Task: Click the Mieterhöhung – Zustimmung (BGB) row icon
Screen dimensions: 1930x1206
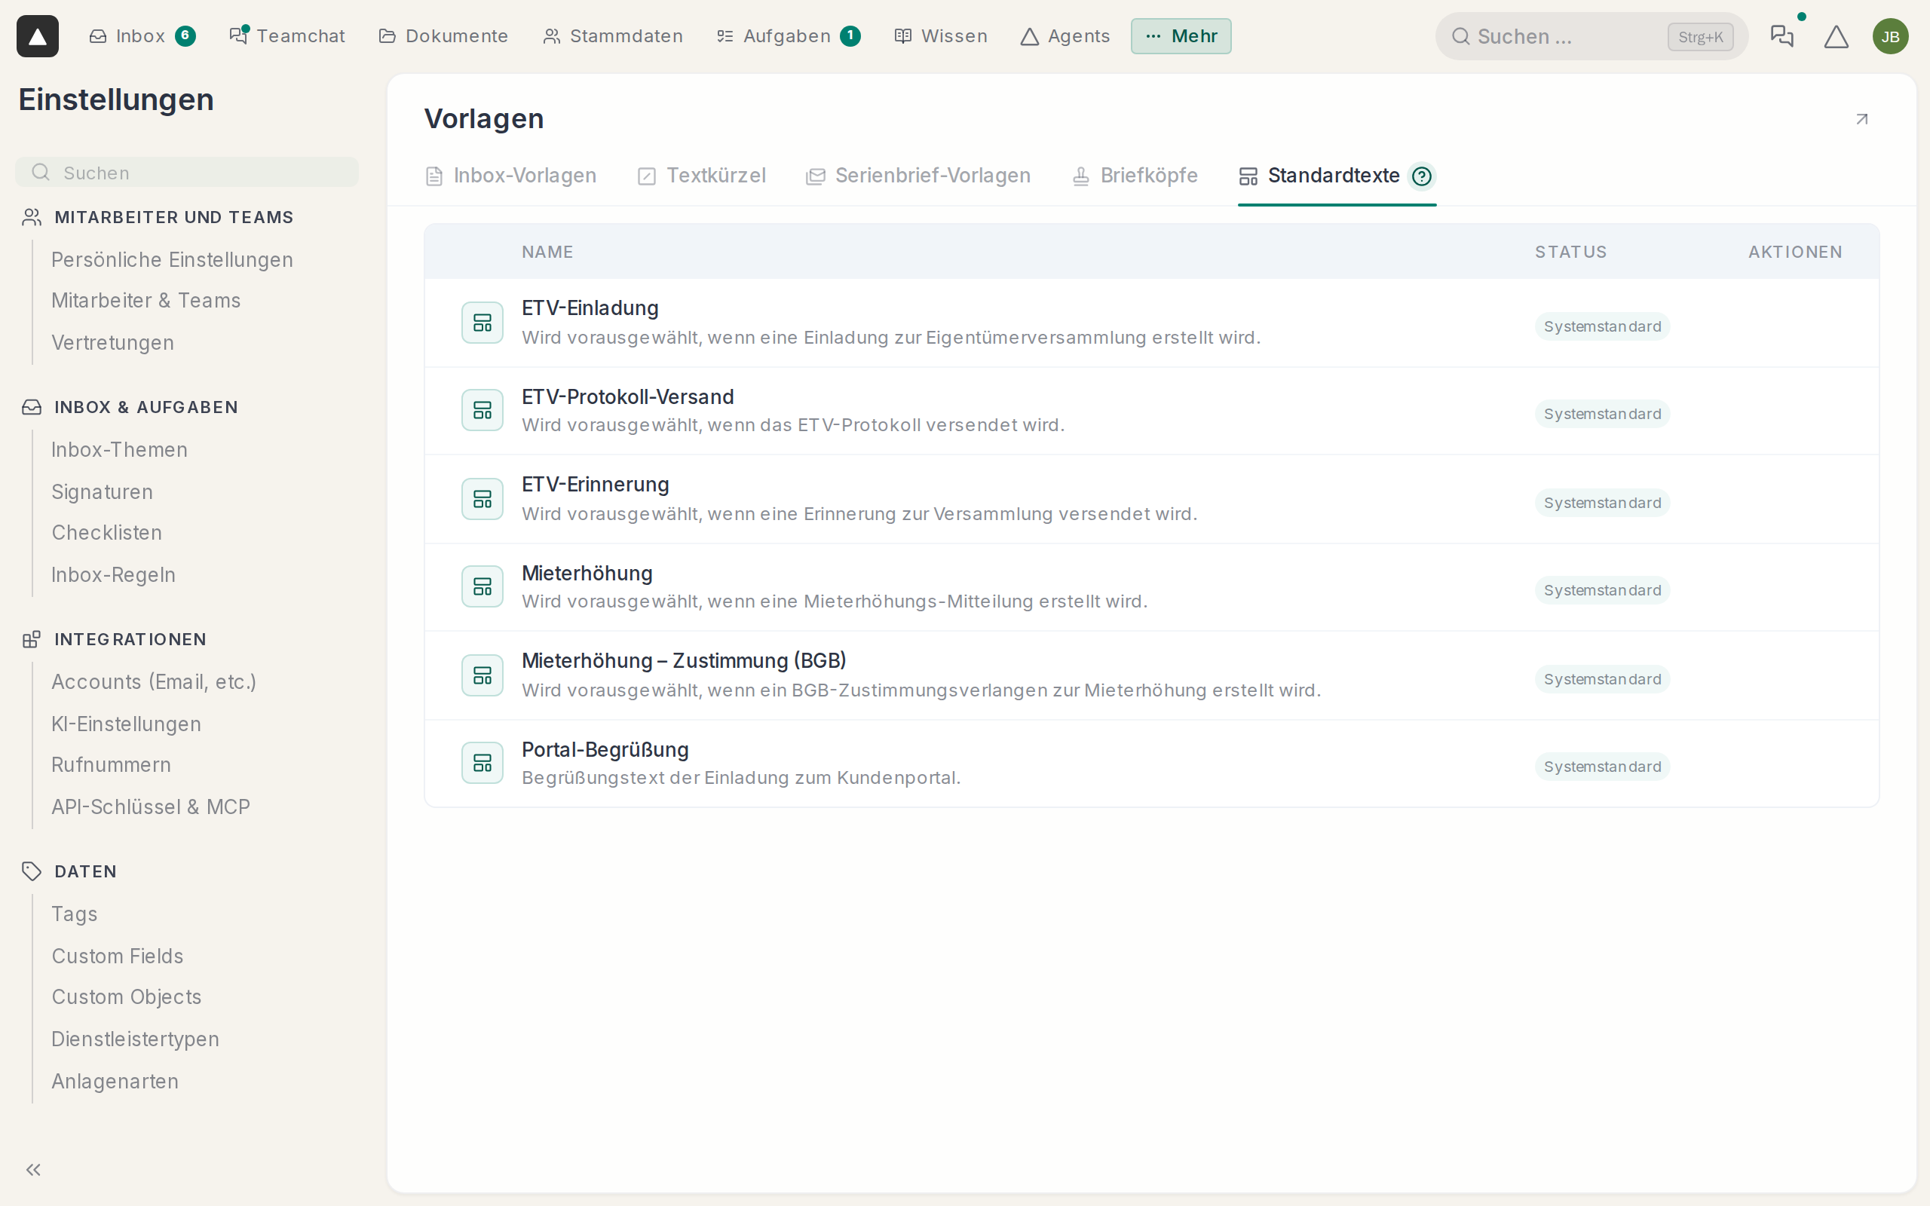Action: [x=482, y=675]
